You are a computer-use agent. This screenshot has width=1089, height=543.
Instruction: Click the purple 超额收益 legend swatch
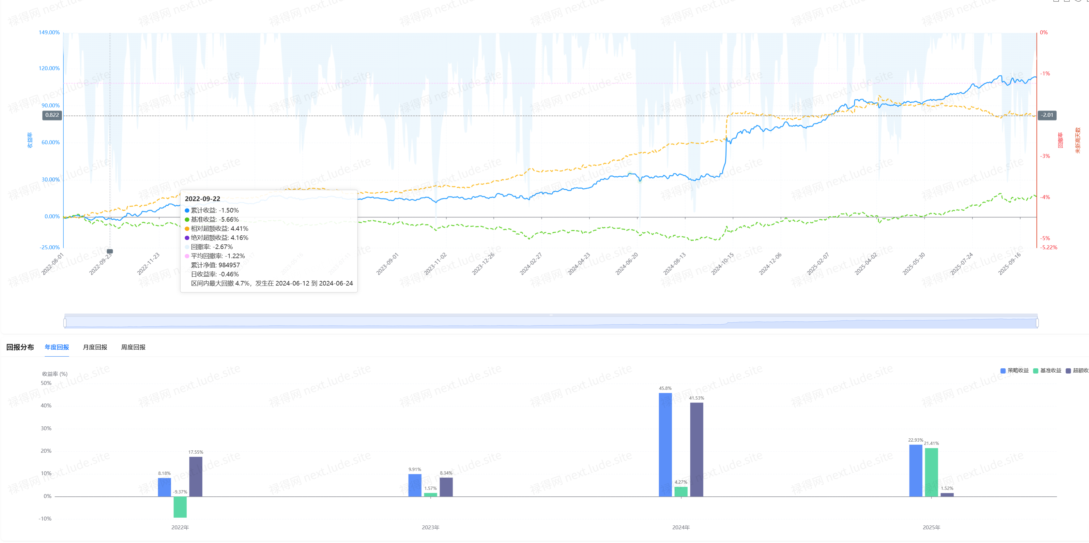coord(1068,371)
